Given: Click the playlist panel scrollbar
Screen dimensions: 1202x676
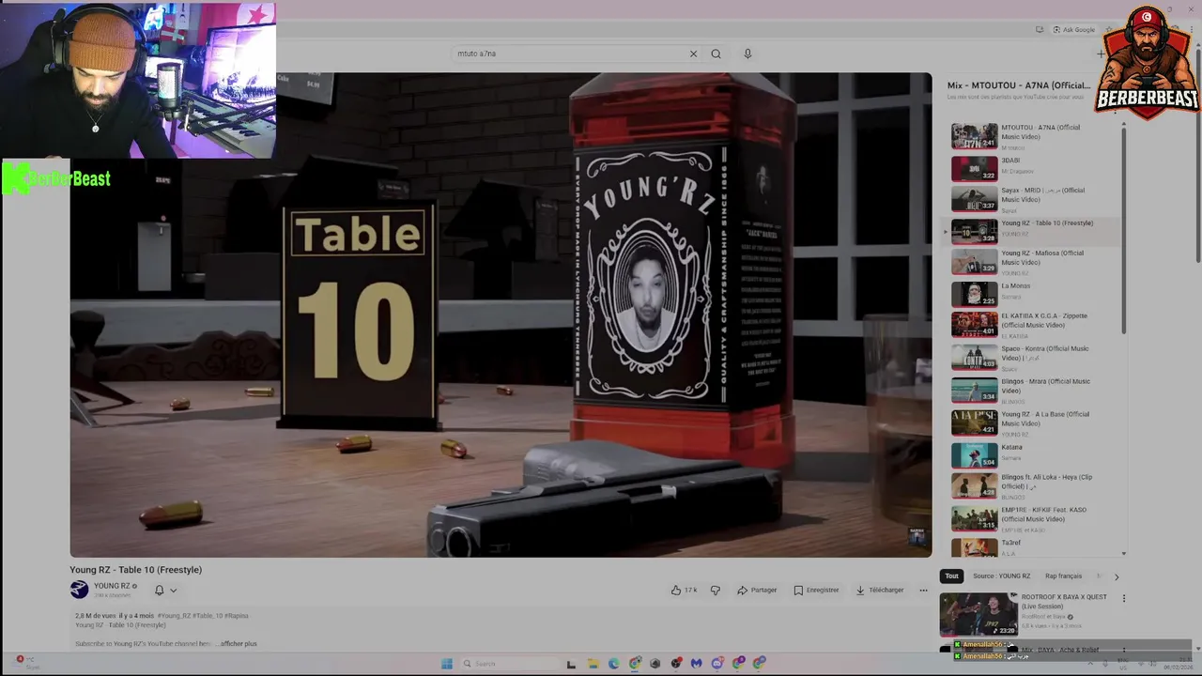Looking at the screenshot, I should coord(1123,230).
